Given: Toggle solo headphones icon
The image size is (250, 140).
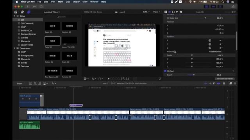Looking at the screenshot, I should coord(214,83).
